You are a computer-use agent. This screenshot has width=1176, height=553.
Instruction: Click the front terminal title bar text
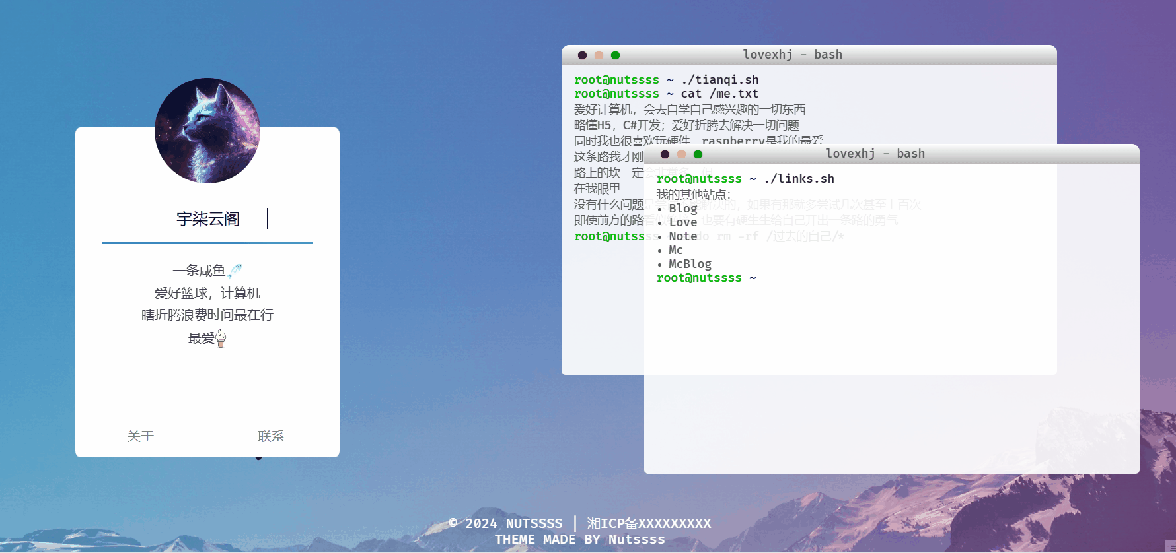pyautogui.click(x=875, y=154)
